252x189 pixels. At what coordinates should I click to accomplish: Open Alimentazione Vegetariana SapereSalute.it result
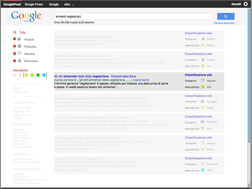(84, 37)
